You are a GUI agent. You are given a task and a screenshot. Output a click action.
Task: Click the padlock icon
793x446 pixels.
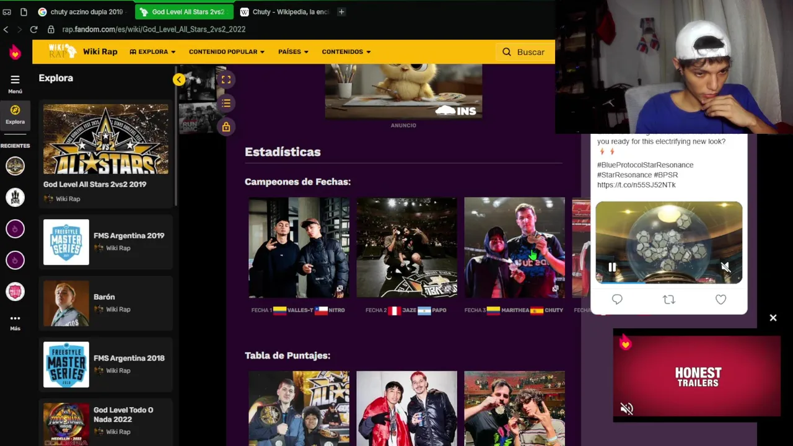[x=226, y=127]
